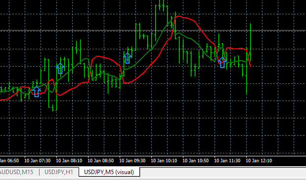The width and height of the screenshot is (306, 181).
Task: Click the '10 Jan 08:50' time label
Action: 101,161
